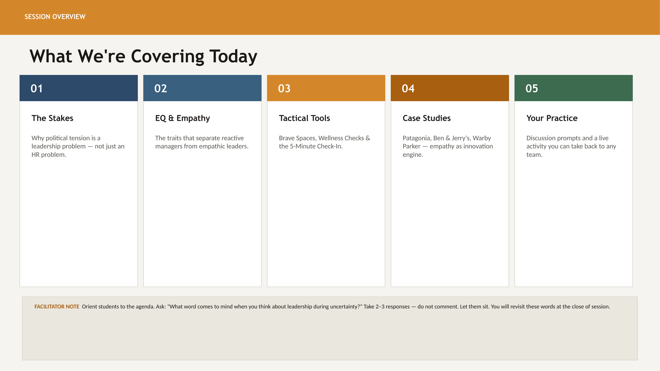Screen dimensions: 660x371
Task: Select 'Case Studies' card heading
Action: (427, 118)
